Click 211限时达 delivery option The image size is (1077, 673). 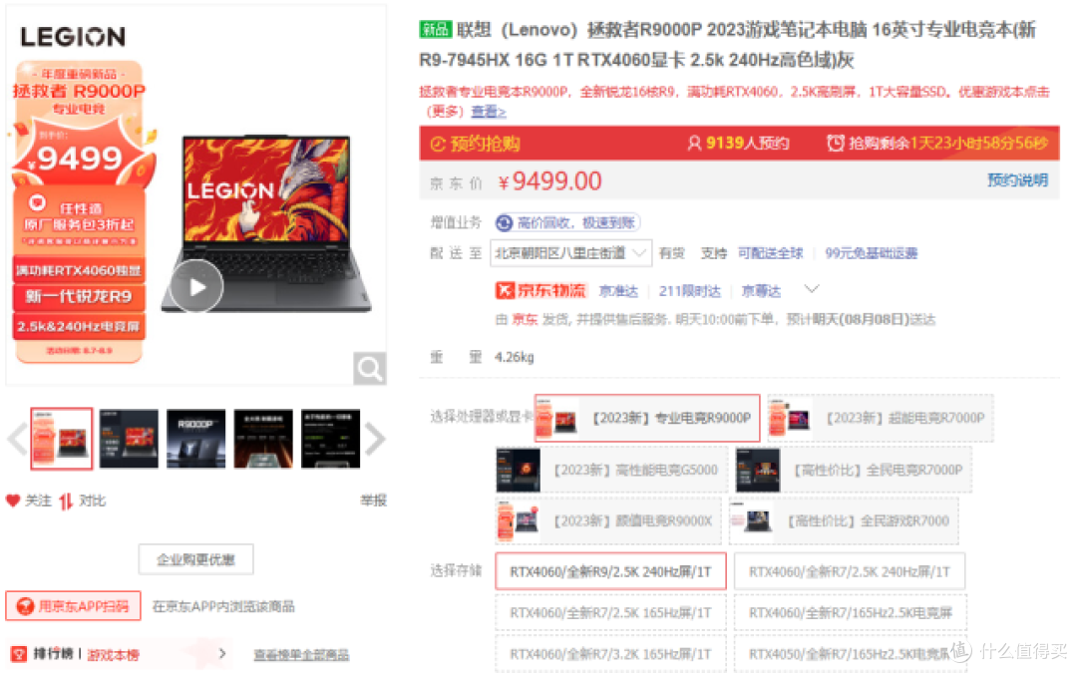(x=690, y=291)
